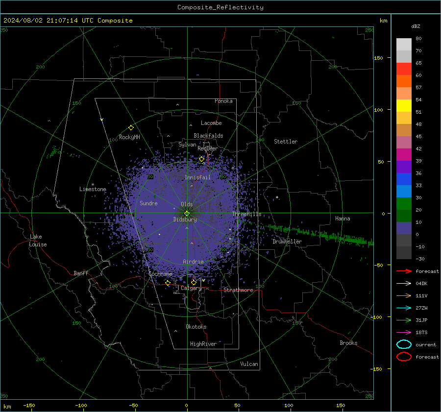Click the cyan current ellipse in the legend
Screen dimensions: 441x412
(404, 344)
